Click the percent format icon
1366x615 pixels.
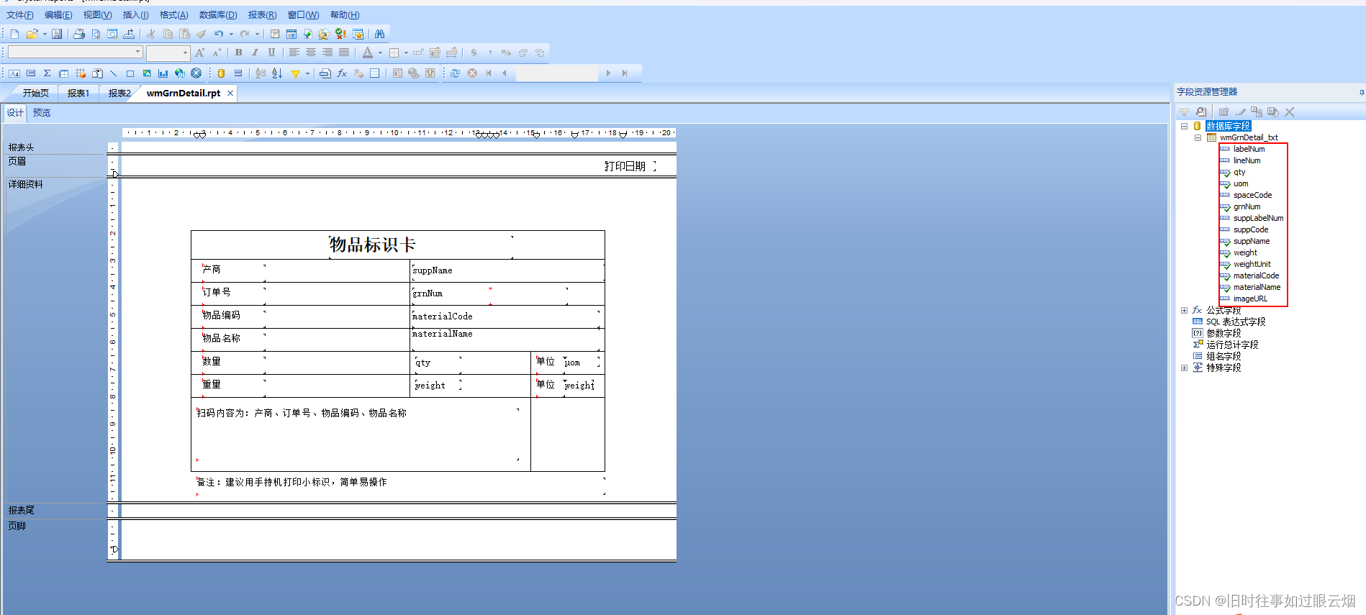(x=506, y=53)
